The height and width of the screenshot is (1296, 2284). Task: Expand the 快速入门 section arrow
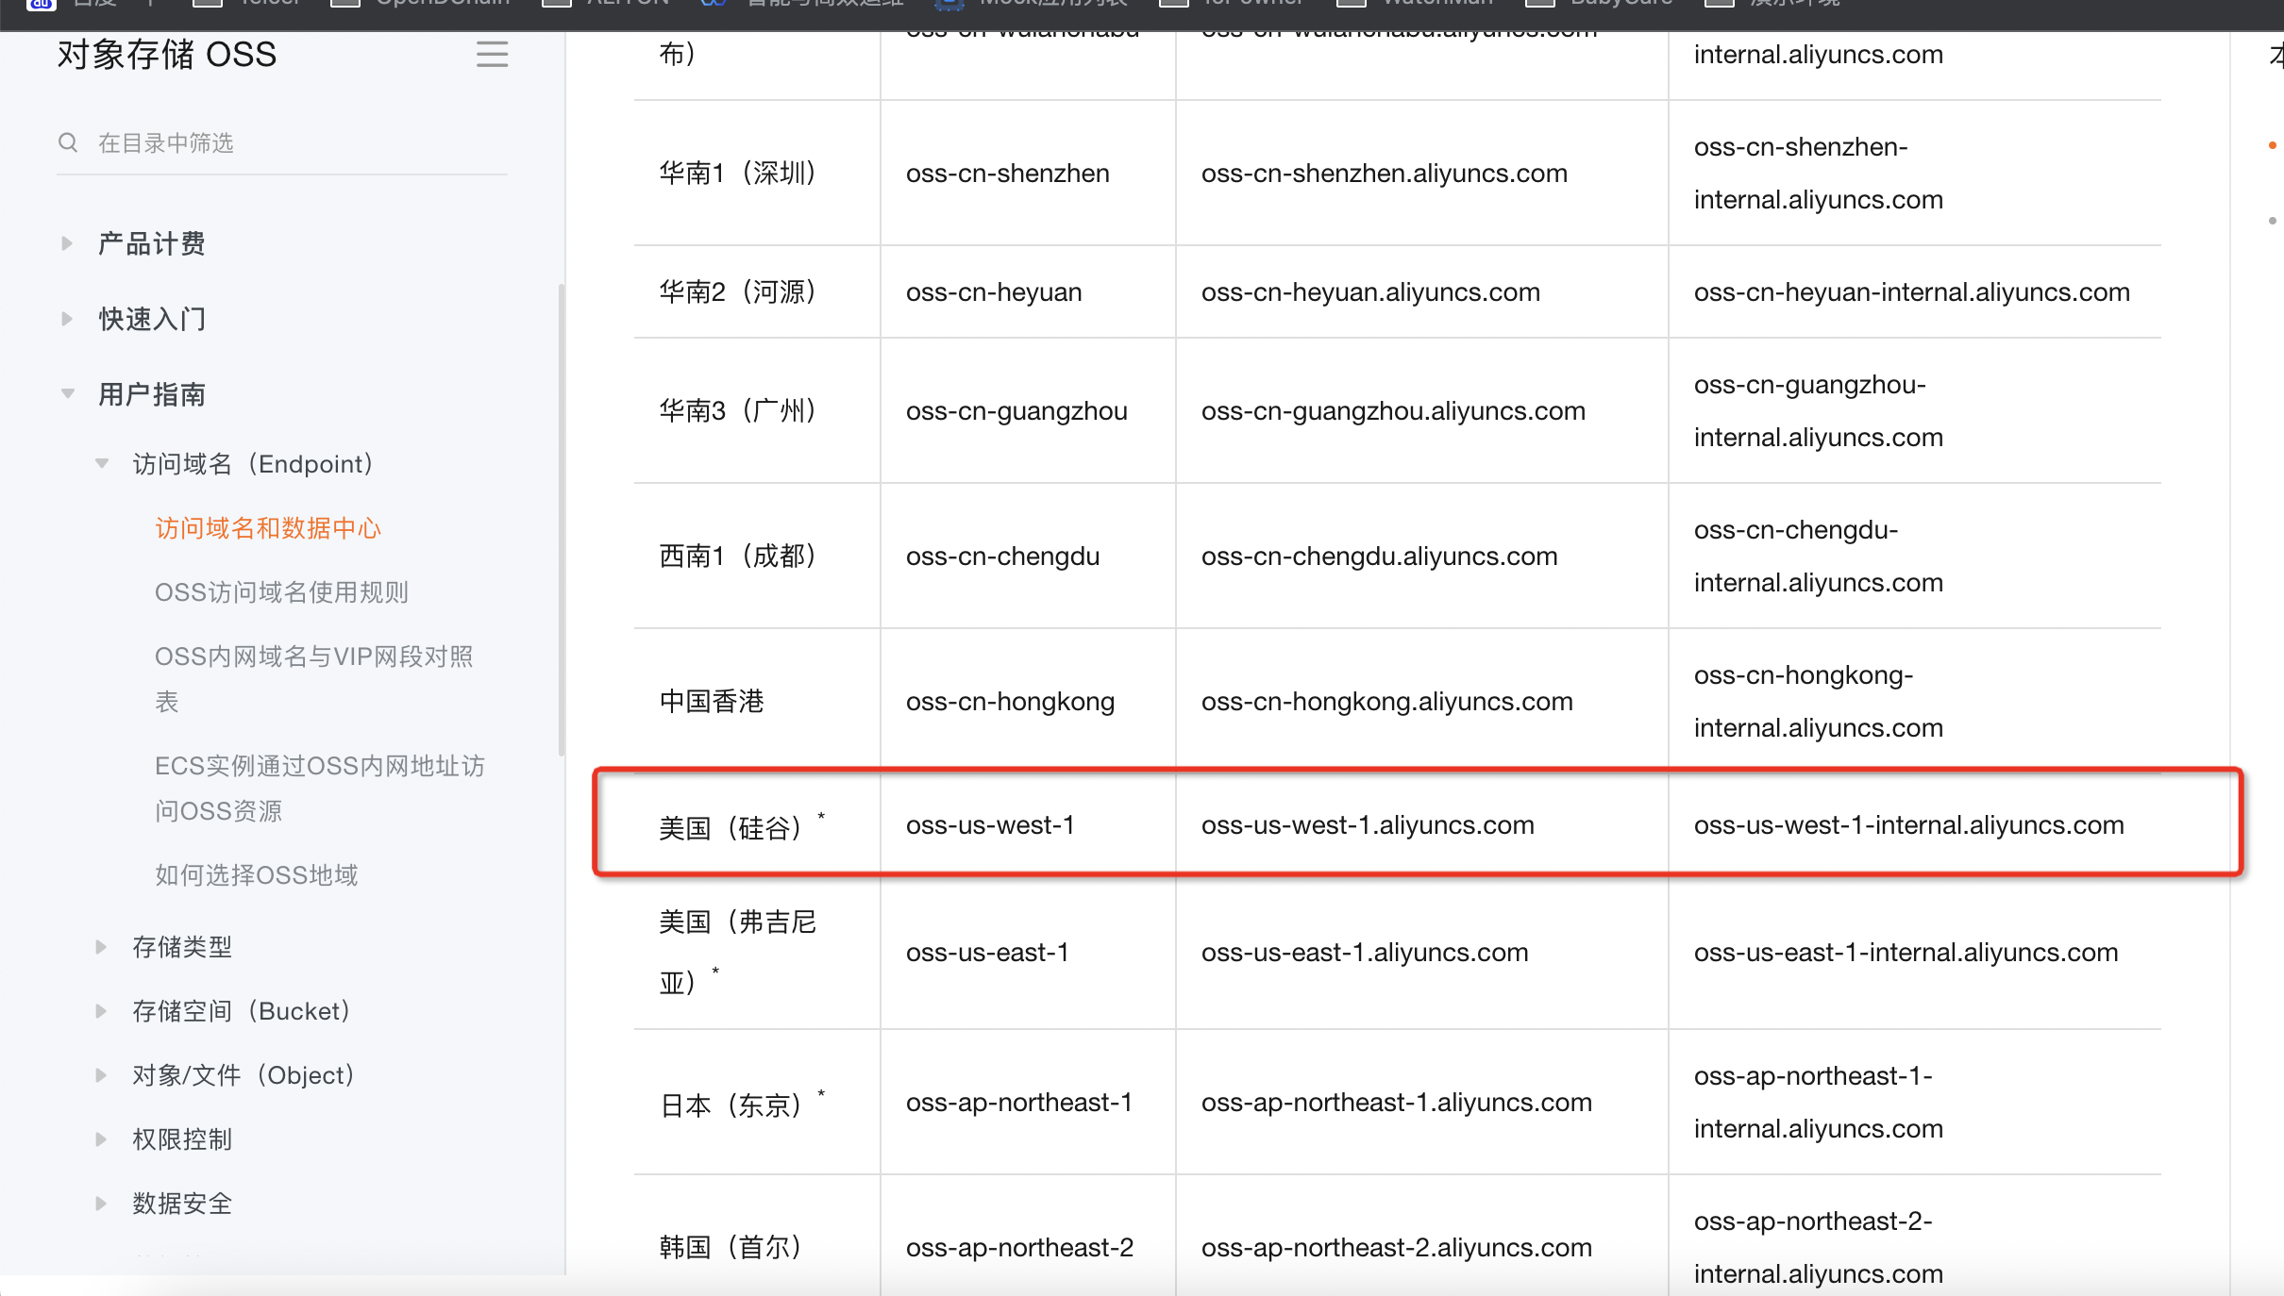coord(67,319)
